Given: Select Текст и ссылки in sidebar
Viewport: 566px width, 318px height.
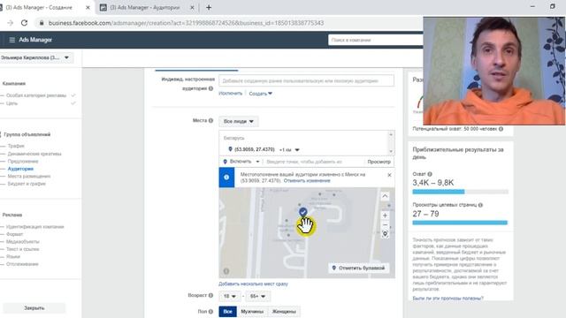Looking at the screenshot, I should [22, 249].
